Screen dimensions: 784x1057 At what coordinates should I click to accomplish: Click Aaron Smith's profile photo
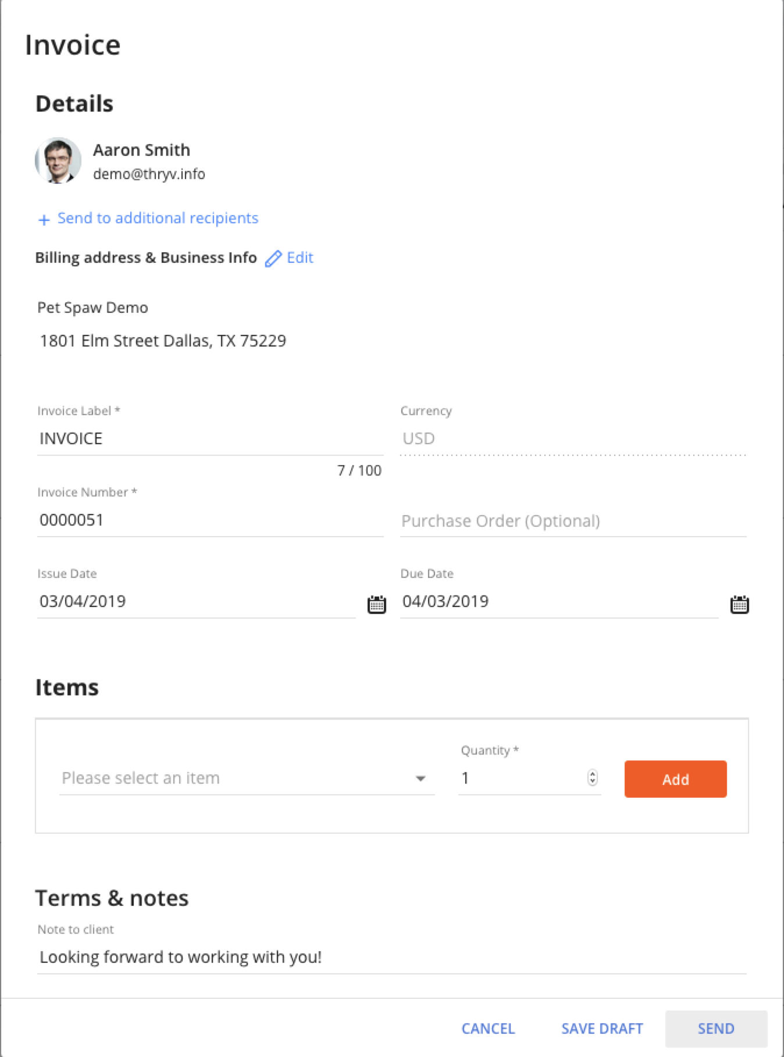58,160
